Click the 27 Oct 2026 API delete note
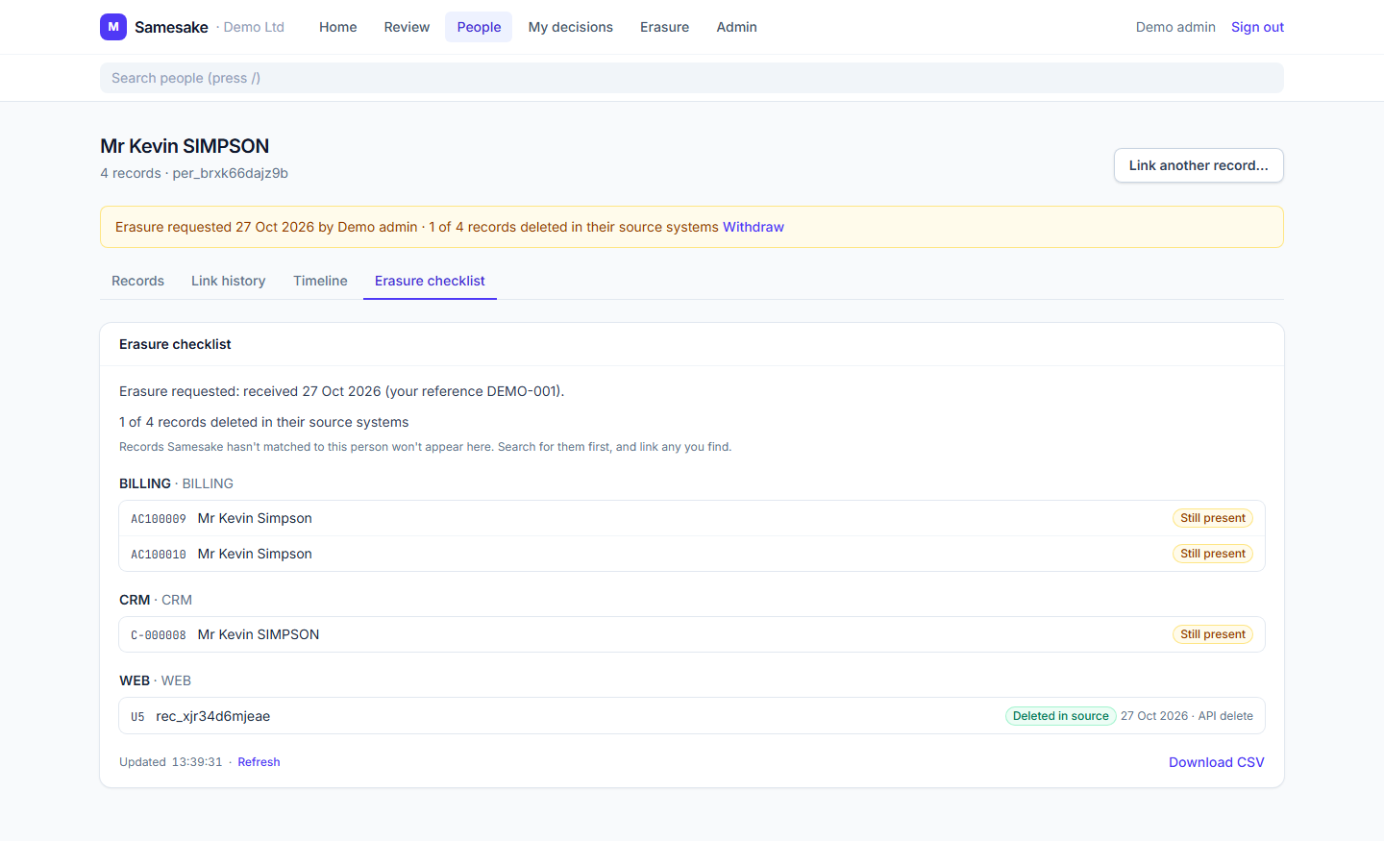1384x841 pixels. (x=1187, y=716)
